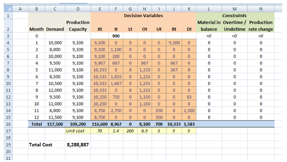This screenshot has height=162, width=287.
Task: Select total inventory 8,967
Action: [116, 124]
